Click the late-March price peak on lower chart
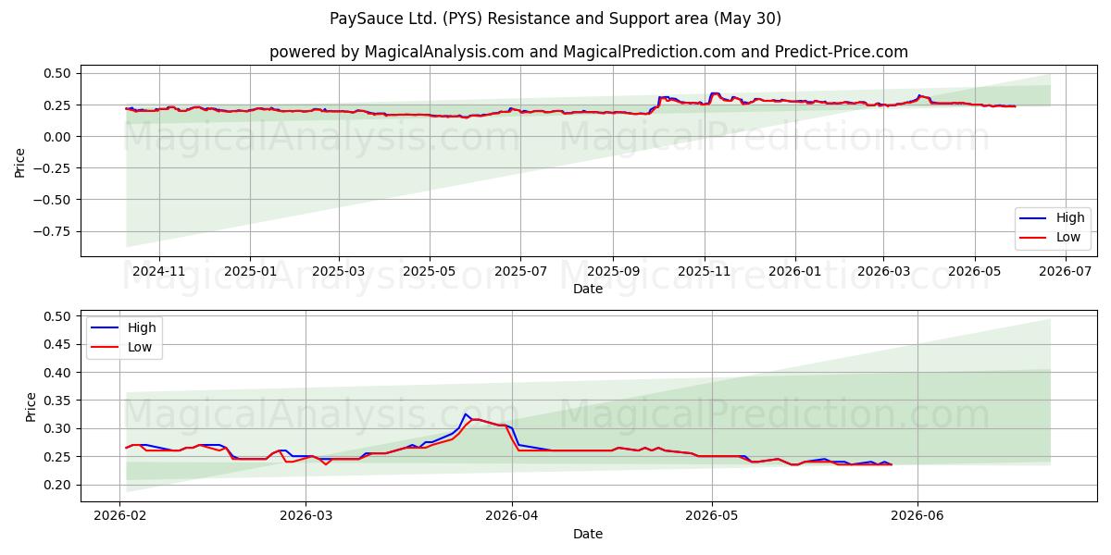 tap(467, 414)
